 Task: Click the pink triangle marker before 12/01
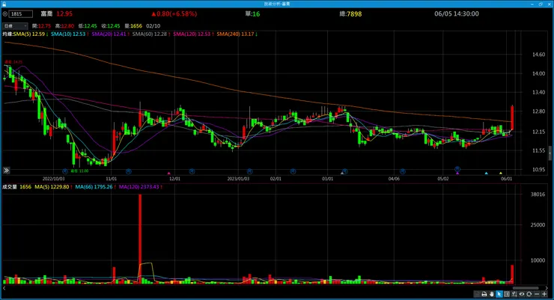(169, 173)
